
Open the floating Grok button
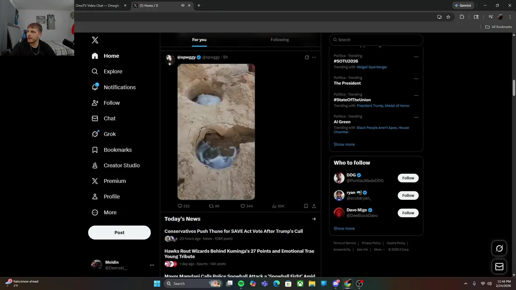click(499, 249)
